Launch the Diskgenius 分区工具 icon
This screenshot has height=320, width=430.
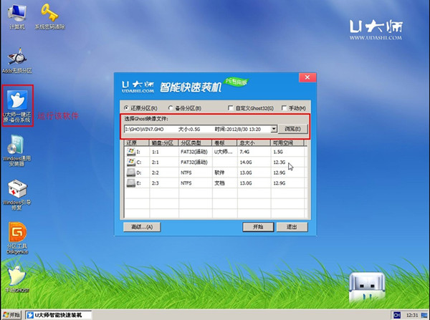point(16,234)
